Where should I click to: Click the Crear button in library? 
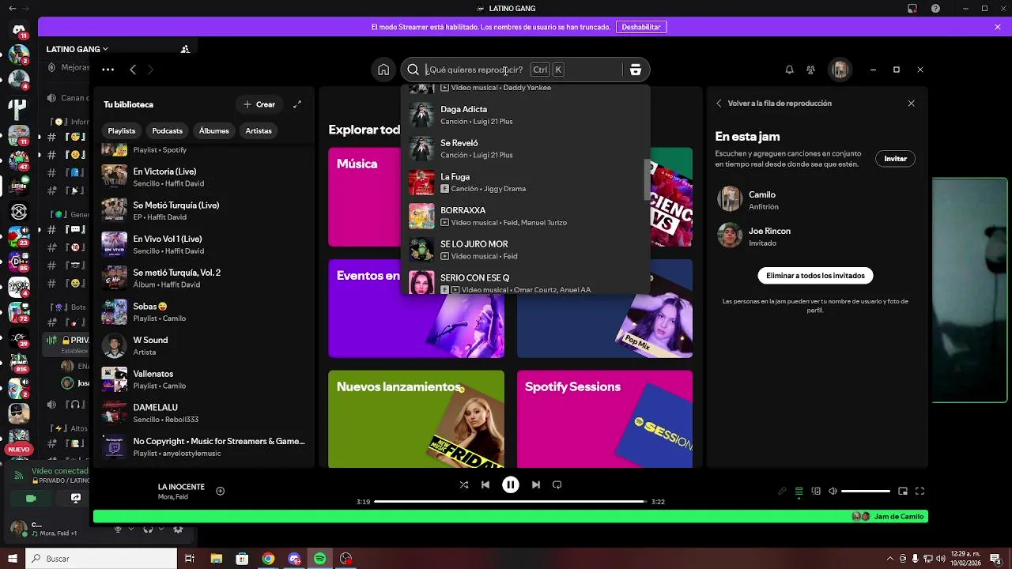(259, 104)
